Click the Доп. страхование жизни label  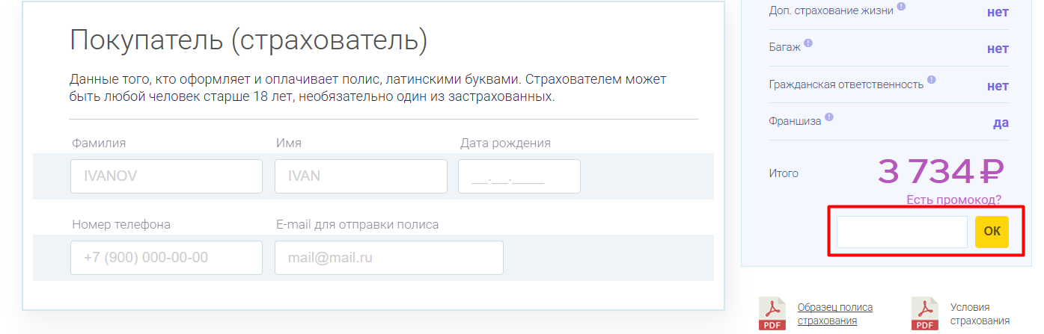pos(831,10)
